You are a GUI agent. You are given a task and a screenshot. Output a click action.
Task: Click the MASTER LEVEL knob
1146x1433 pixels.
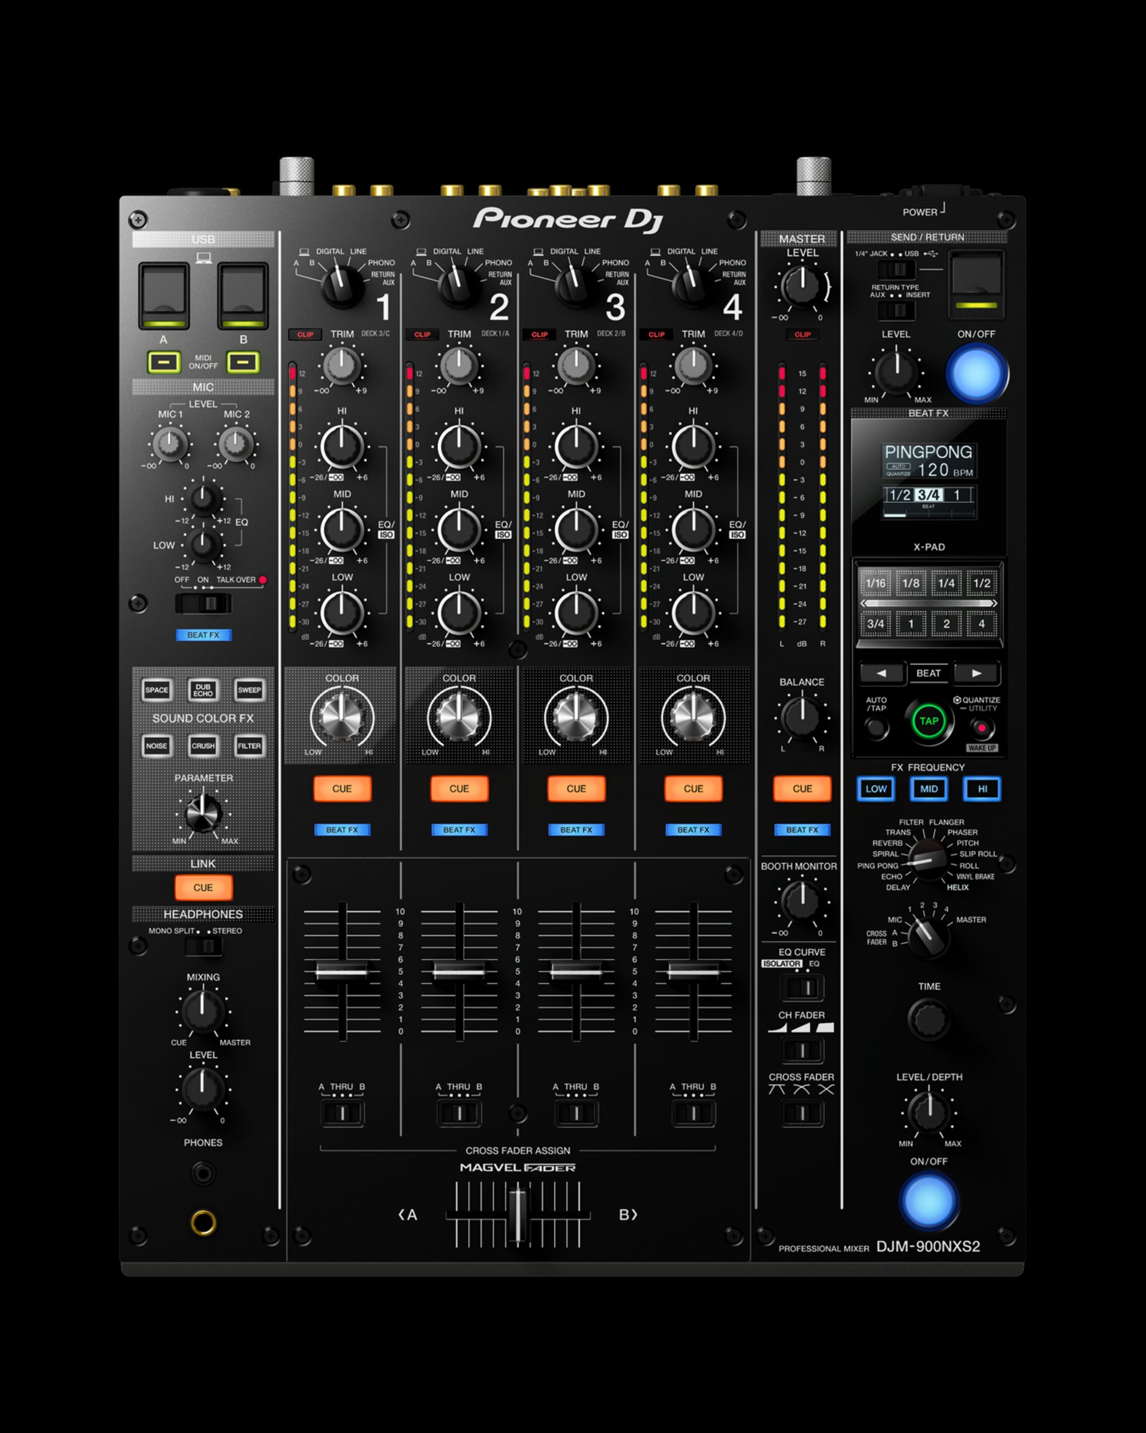802,287
